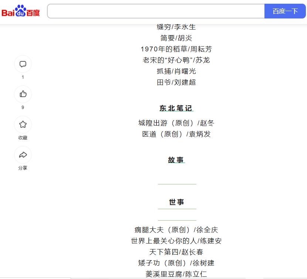Screen dimensions: 307x279
Task: Click the line 简要/胡炎
Action: [x=176, y=38]
